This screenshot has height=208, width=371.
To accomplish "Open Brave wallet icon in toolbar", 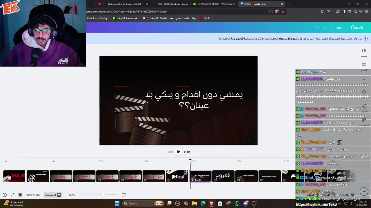I will tap(349, 12).
